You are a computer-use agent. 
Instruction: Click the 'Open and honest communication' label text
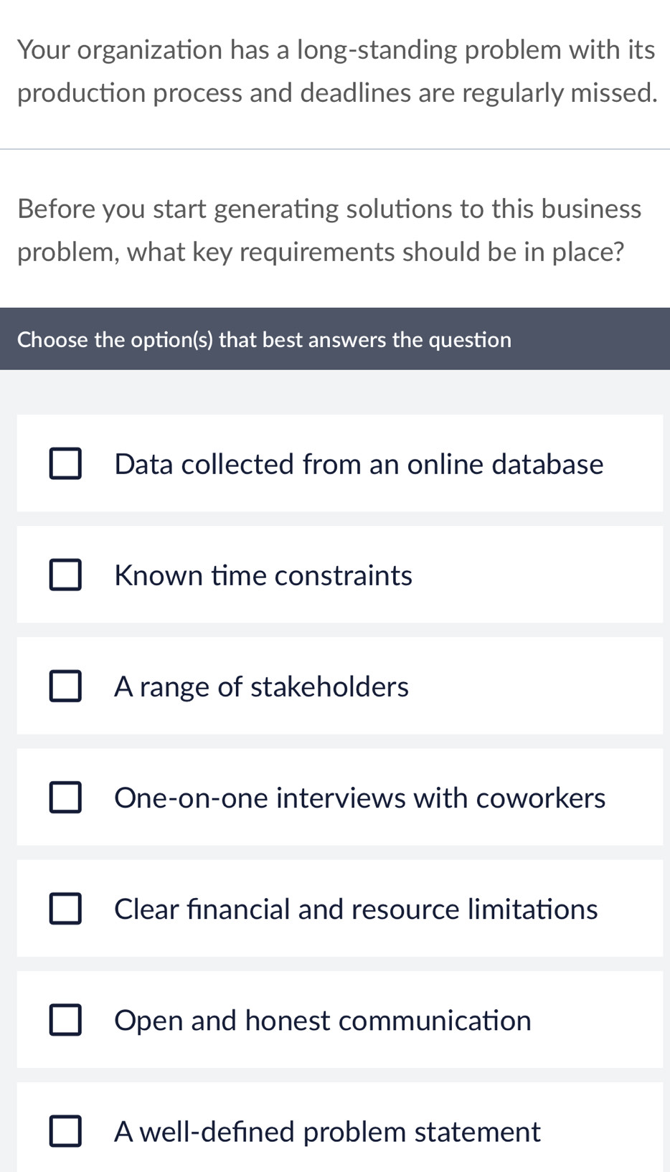[x=323, y=1020]
